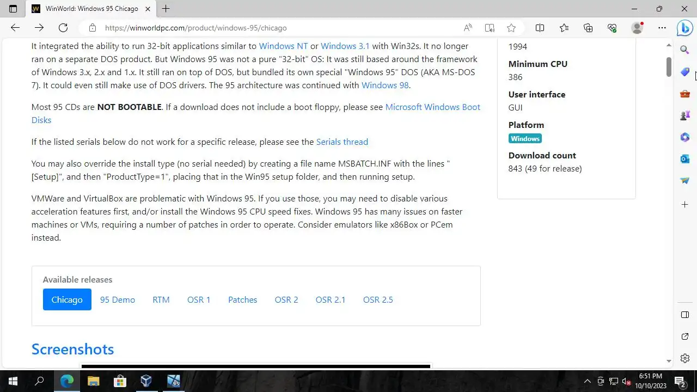Open Edge Settings and more menu

point(662,28)
